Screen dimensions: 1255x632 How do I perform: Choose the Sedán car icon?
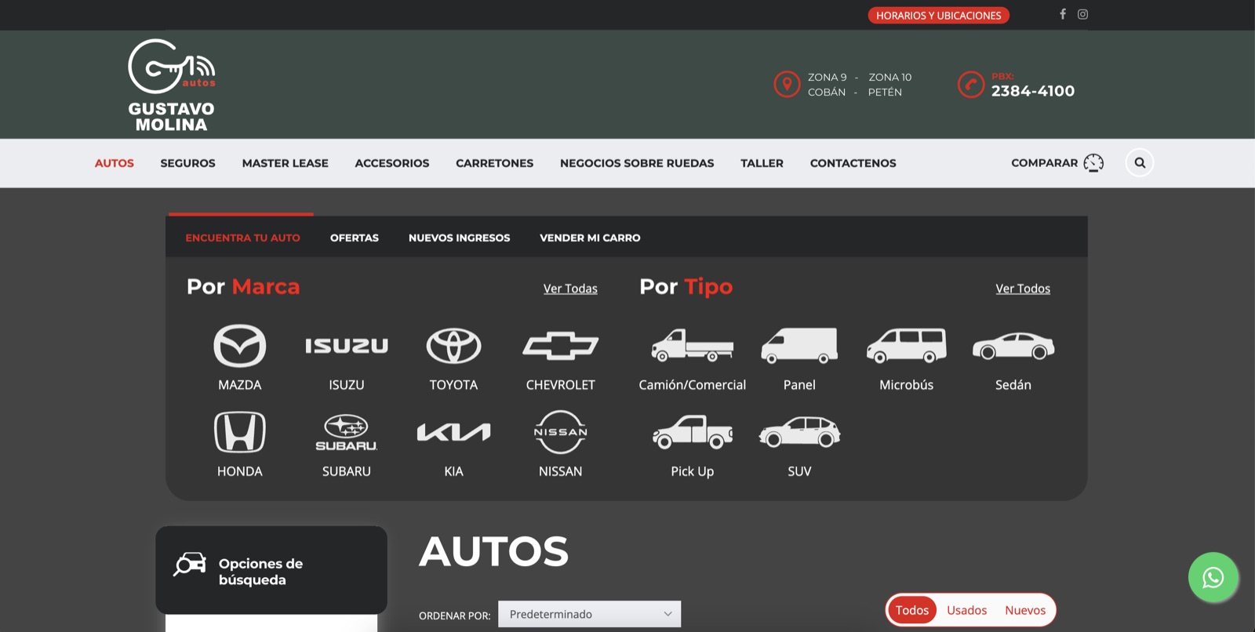[1013, 346]
